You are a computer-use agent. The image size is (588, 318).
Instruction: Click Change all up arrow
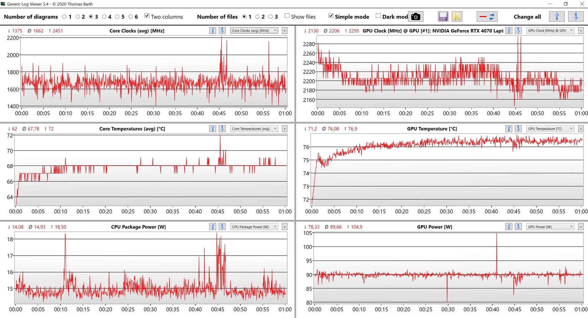coord(556,17)
